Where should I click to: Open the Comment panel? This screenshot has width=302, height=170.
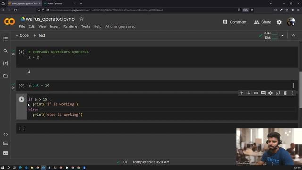[235, 22]
